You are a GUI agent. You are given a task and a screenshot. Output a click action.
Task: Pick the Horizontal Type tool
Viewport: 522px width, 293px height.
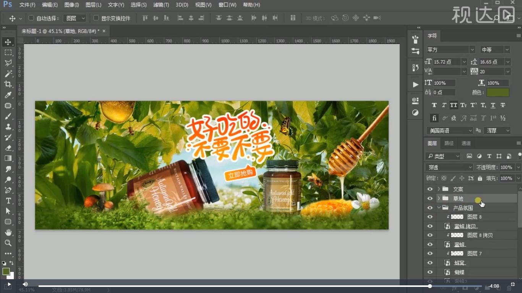[x=8, y=201]
